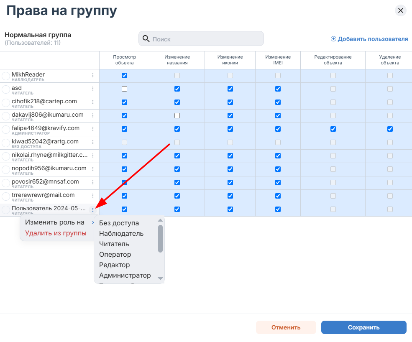This screenshot has height=342, width=412.
Task: Uncheck Редактирование объекта for falipa4649@kravify.com
Action: [333, 129]
